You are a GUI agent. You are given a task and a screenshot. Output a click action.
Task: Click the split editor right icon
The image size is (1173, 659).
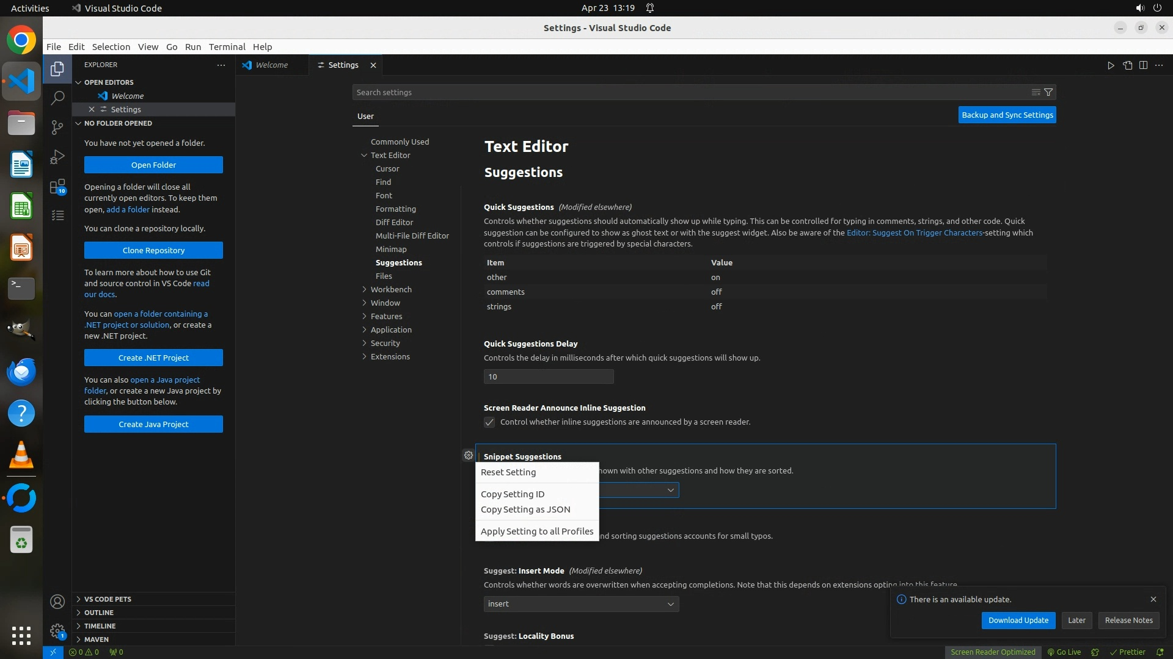click(1143, 65)
